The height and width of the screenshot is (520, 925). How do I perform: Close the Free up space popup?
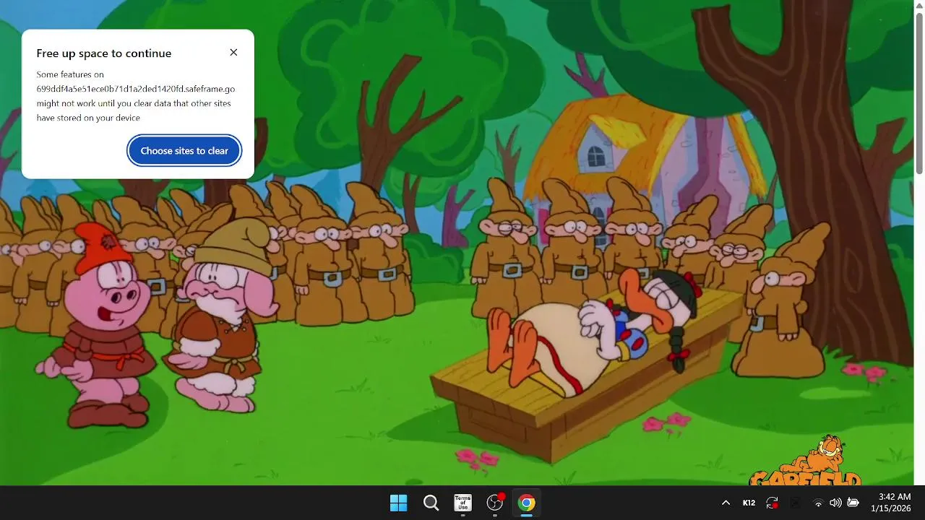233,53
